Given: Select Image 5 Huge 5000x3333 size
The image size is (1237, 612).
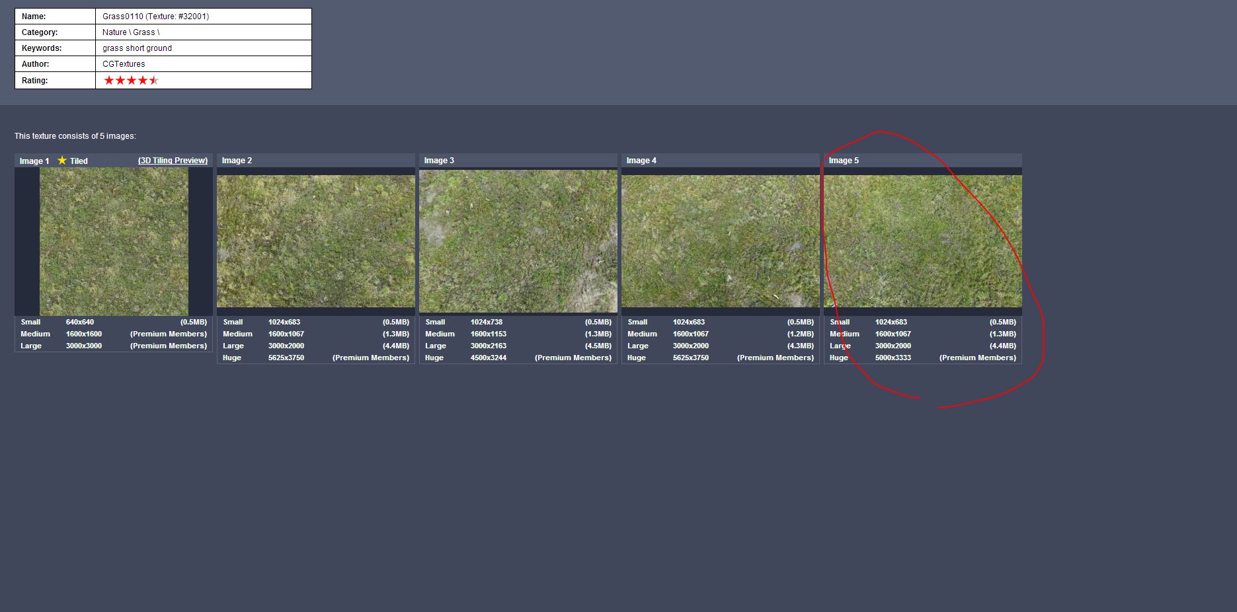Looking at the screenshot, I should [x=893, y=358].
